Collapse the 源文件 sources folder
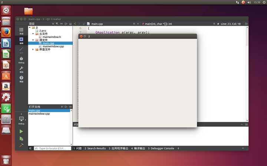 tap(33, 40)
